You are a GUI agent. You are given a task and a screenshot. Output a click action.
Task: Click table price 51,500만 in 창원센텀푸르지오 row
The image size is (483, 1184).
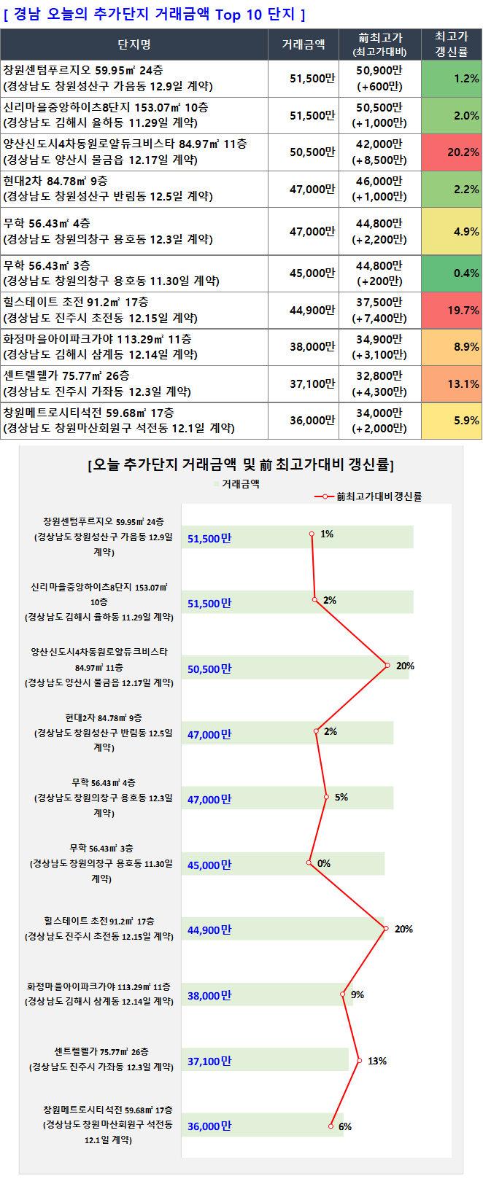pos(312,79)
